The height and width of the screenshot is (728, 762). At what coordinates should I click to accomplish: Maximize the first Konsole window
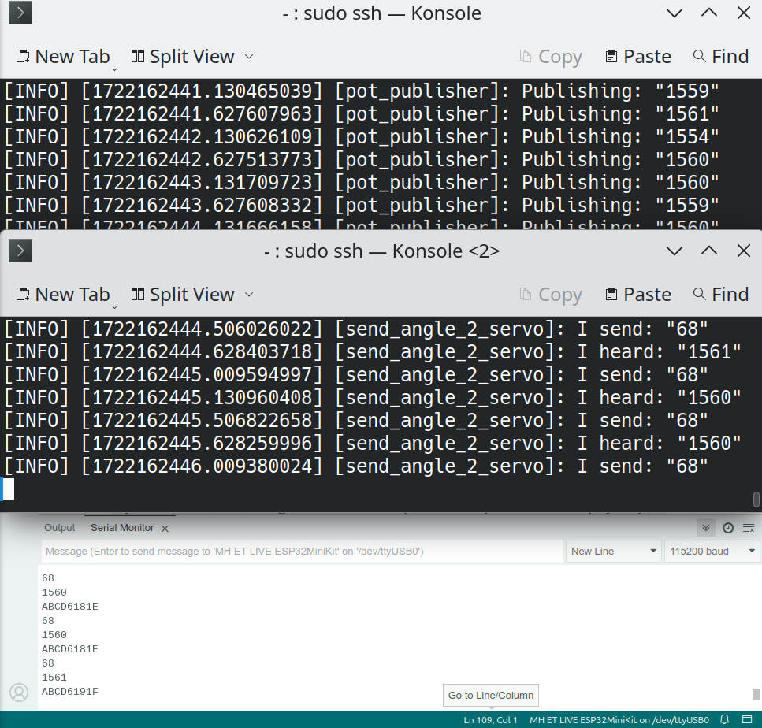point(709,13)
